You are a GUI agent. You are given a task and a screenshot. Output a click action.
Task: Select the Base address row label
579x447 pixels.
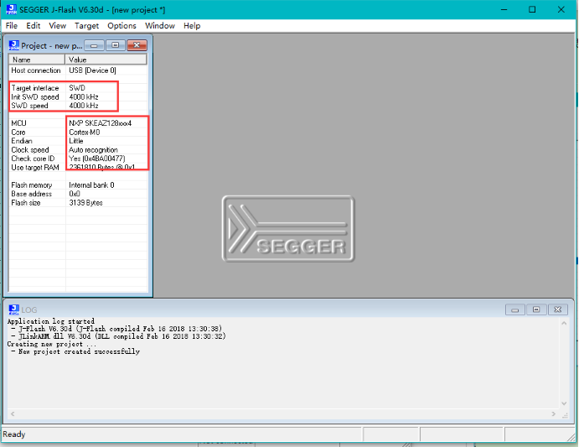click(31, 194)
